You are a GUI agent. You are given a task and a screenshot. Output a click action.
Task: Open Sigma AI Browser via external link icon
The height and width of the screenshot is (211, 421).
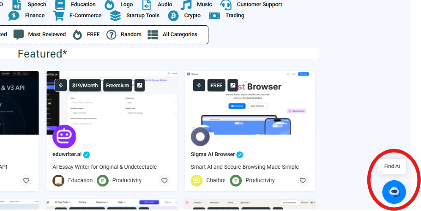[x=233, y=85]
